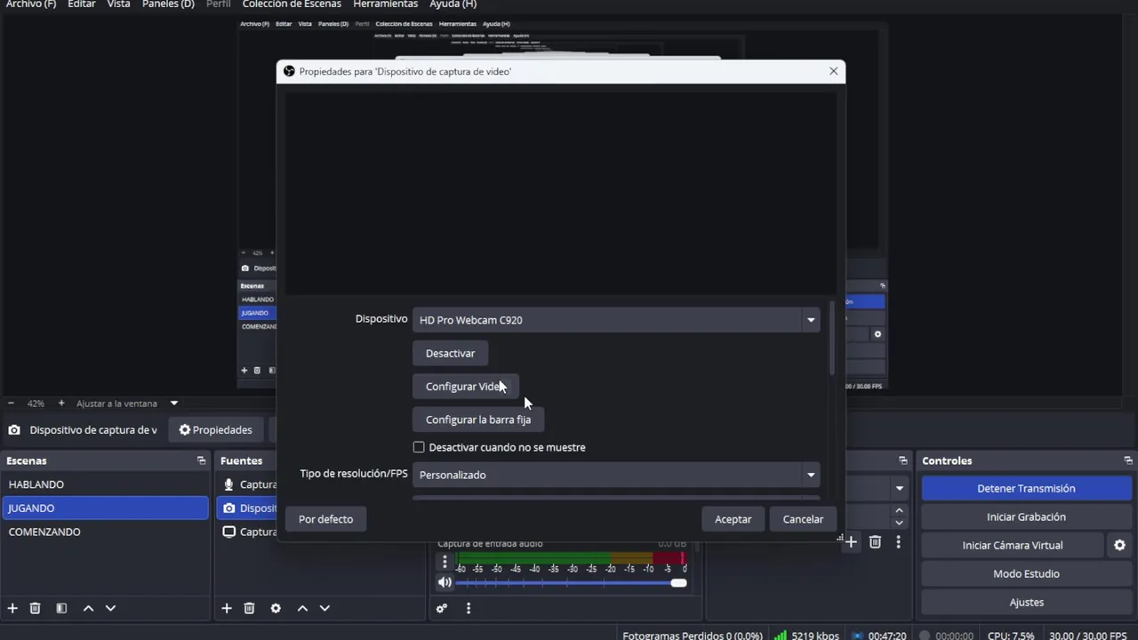Start Iniciar Cámara Virtual

(1013, 545)
